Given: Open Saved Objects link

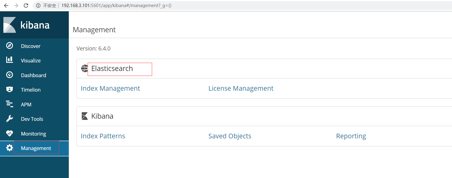Looking at the screenshot, I should click(x=230, y=136).
